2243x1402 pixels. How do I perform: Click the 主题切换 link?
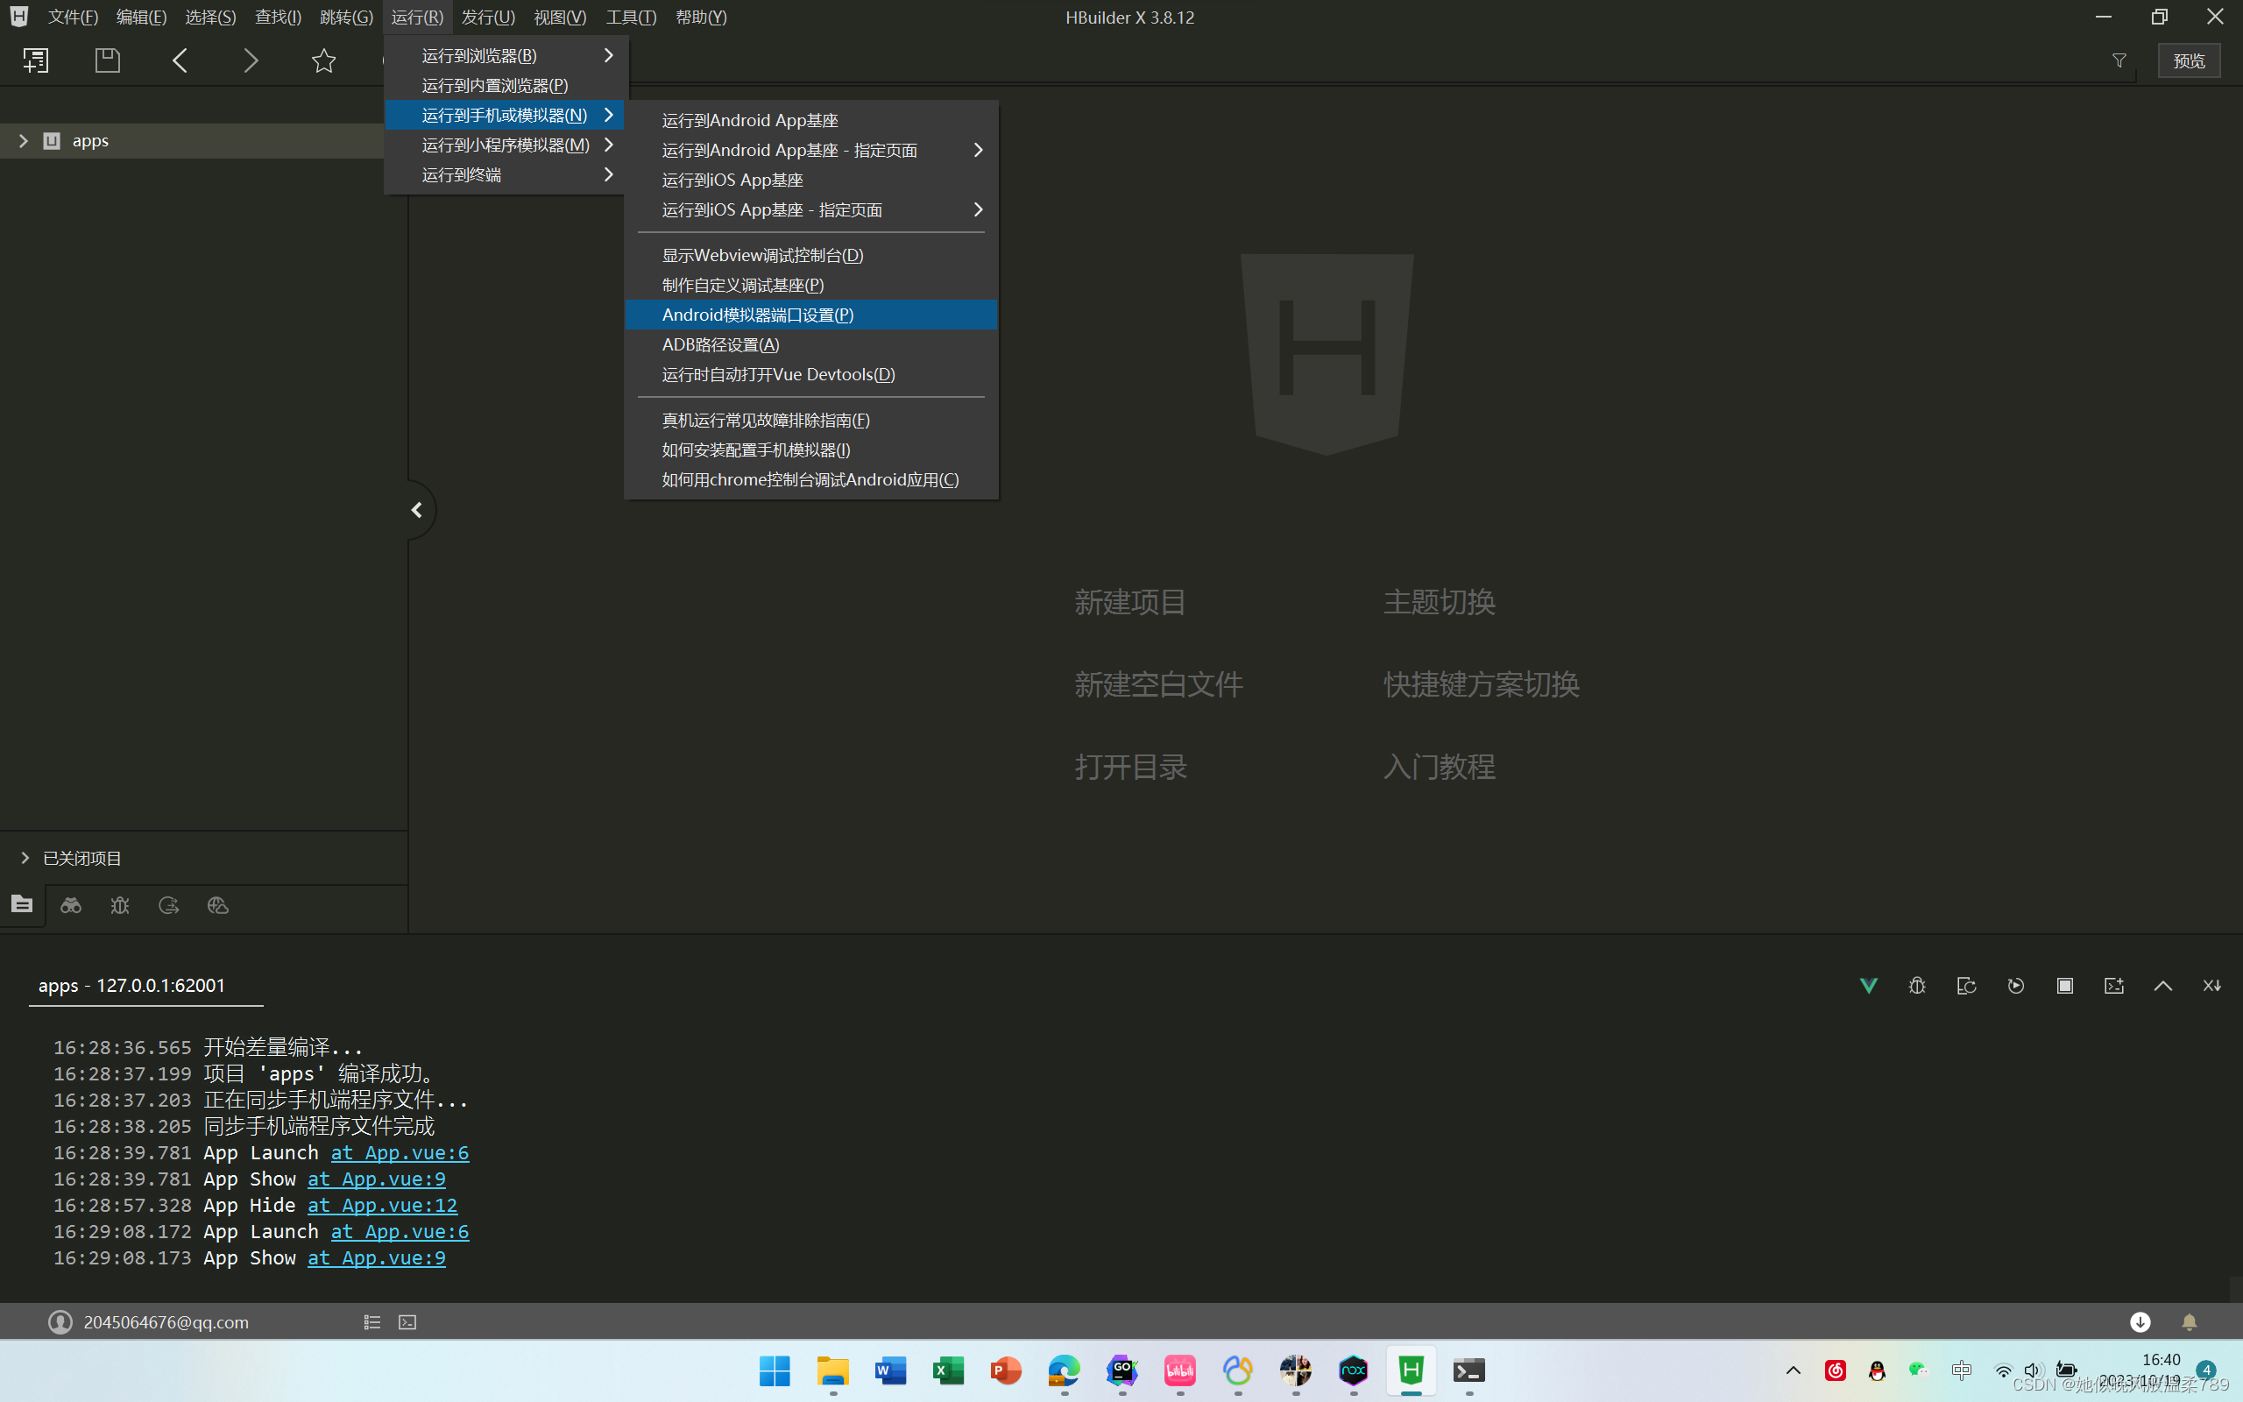point(1439,602)
